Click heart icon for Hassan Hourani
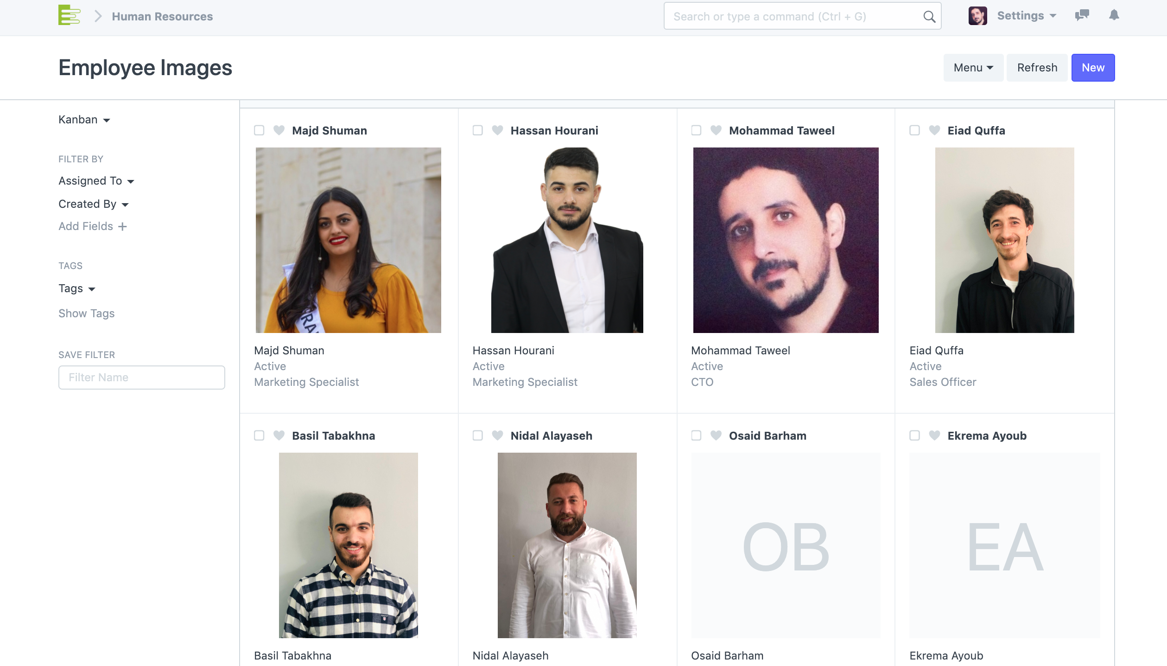This screenshot has width=1167, height=666. tap(497, 130)
